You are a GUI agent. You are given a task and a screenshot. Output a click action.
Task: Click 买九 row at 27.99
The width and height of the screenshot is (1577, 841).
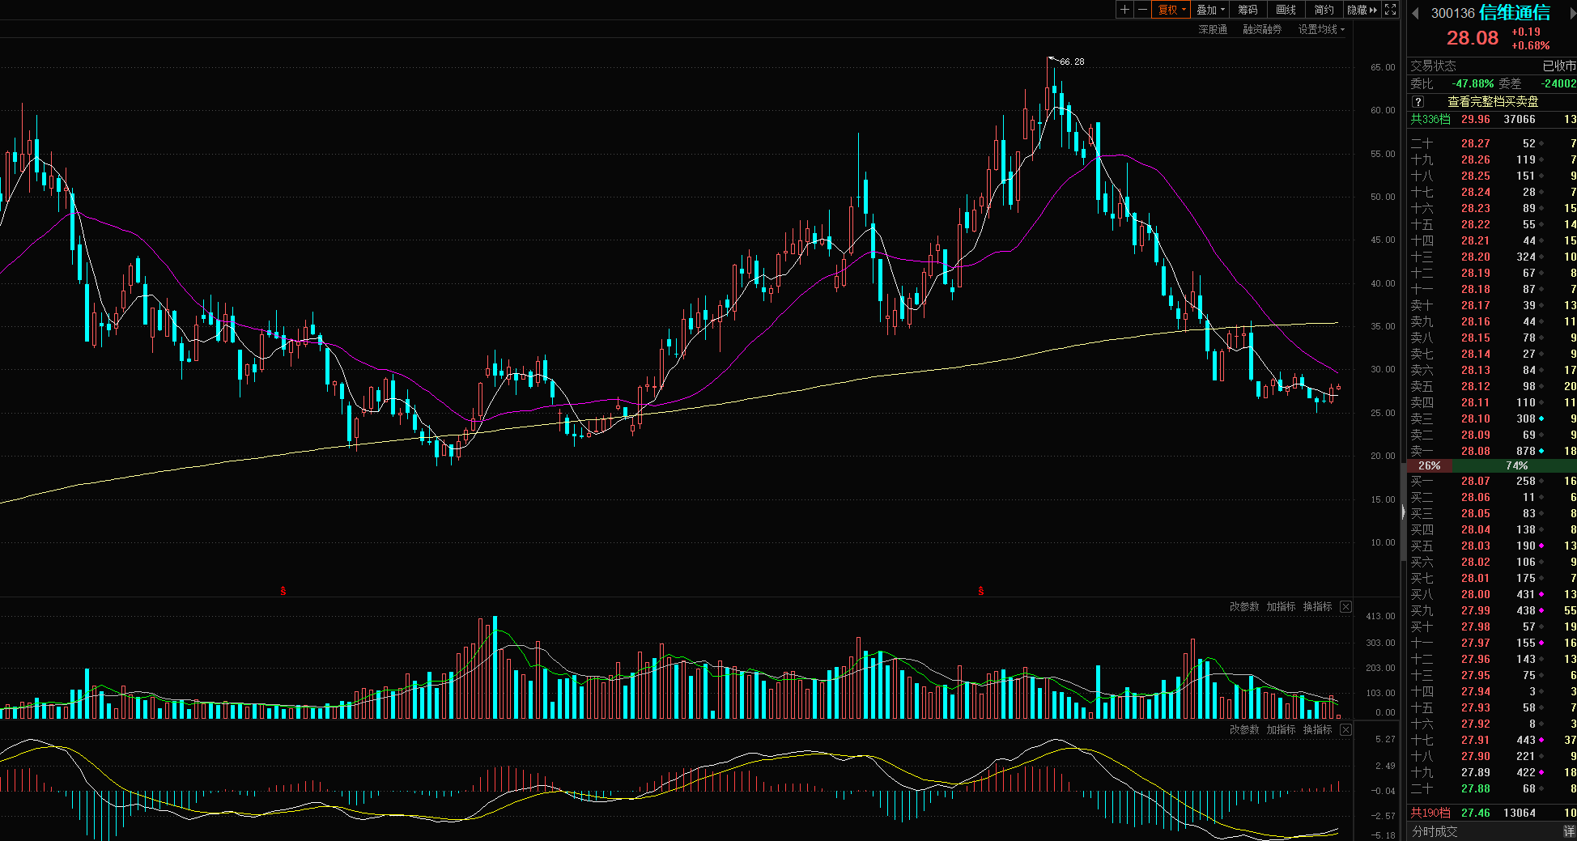pyautogui.click(x=1492, y=610)
